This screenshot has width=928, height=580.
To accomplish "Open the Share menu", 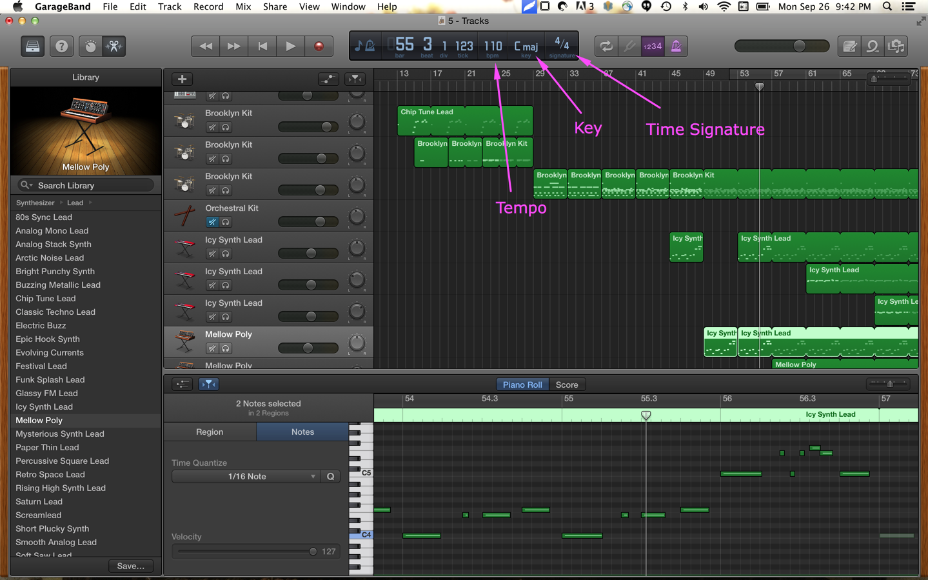I will point(275,6).
